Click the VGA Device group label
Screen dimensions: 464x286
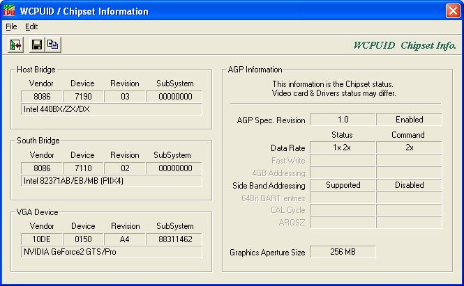tap(37, 212)
